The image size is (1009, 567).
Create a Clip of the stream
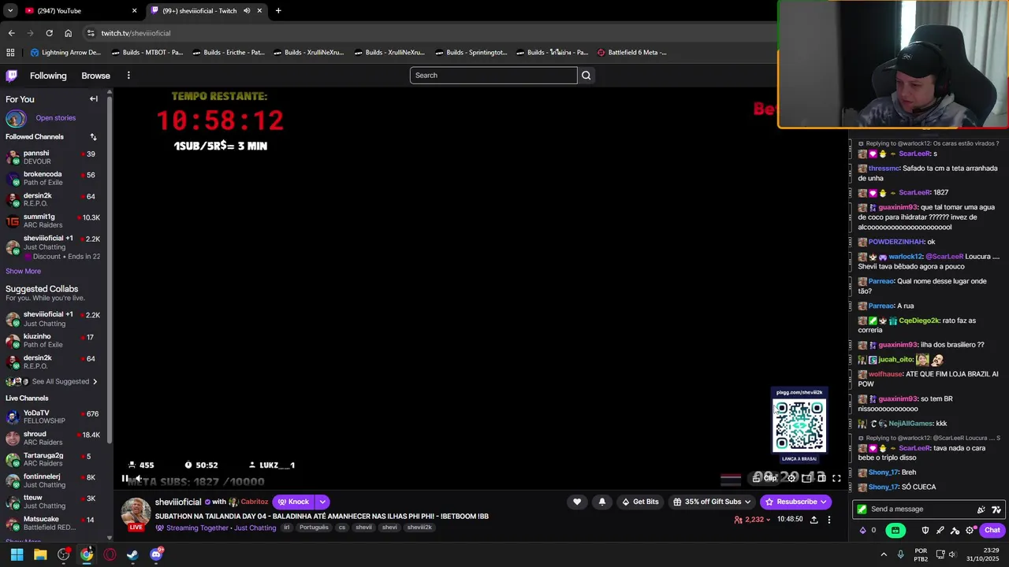pyautogui.click(x=765, y=478)
